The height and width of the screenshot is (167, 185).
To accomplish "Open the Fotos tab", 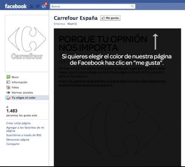I will click(x=15, y=87).
